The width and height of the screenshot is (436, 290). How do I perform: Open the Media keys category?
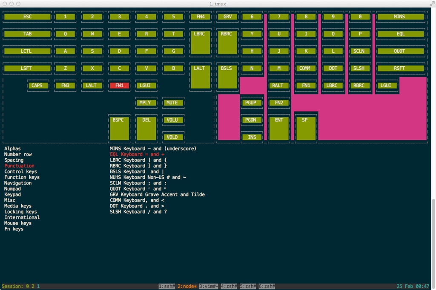pos(17,206)
